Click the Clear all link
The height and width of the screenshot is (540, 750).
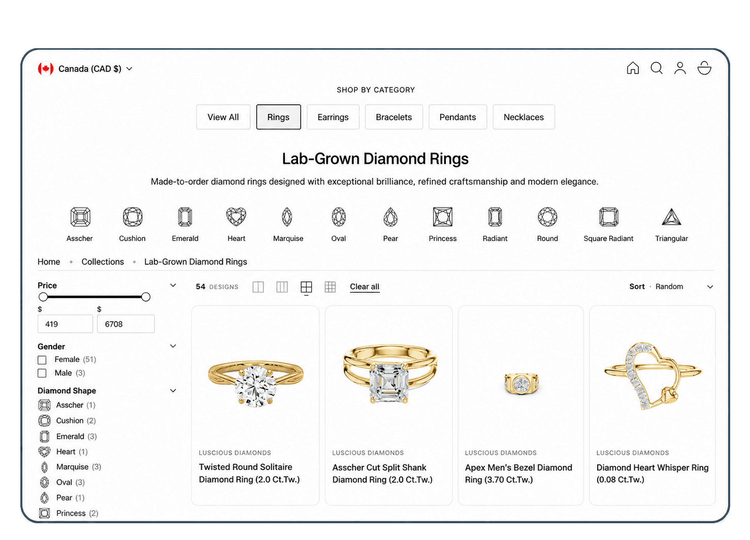click(x=365, y=286)
